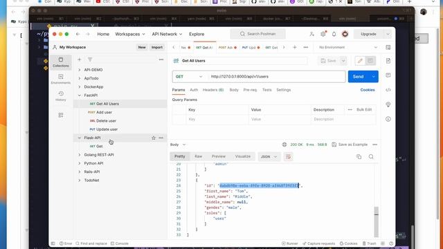Viewport: 443px width, 249px height.
Task: Open collections list more options menu
Action: point(161,59)
